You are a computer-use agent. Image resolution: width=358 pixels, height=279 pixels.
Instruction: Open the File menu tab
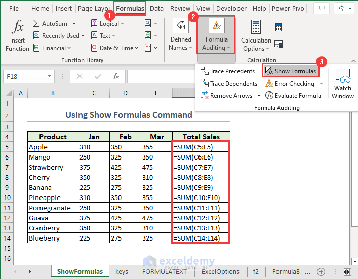point(14,9)
